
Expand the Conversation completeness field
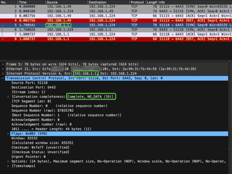point(8,96)
